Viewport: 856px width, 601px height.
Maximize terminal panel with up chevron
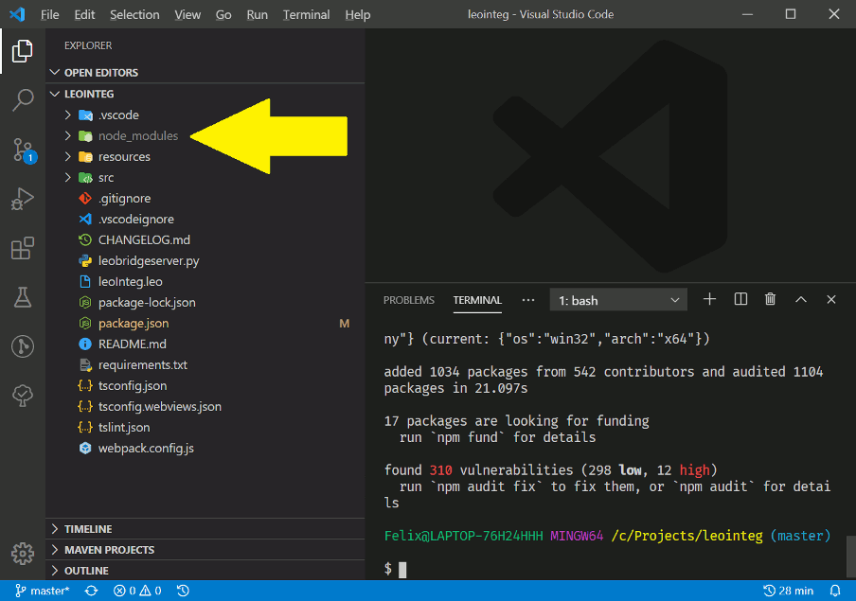(800, 299)
